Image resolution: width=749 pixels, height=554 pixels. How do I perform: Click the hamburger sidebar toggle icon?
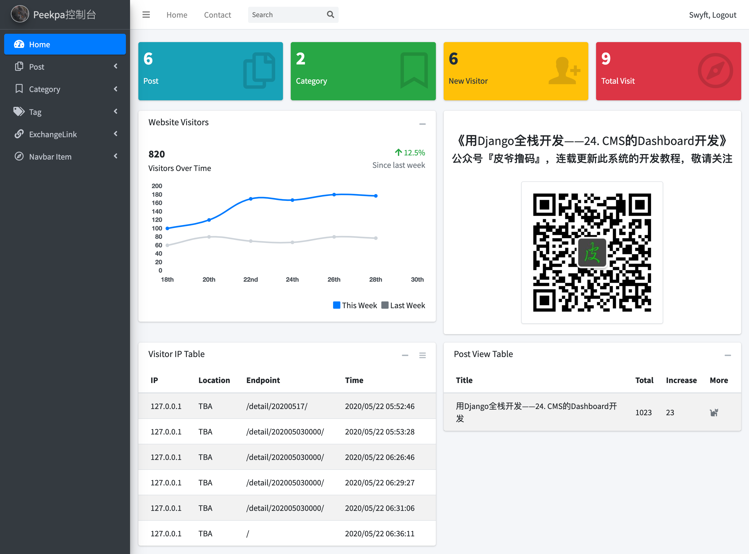(x=146, y=15)
